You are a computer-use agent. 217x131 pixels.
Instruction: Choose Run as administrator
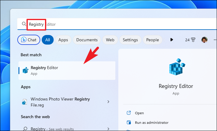(x=152, y=123)
